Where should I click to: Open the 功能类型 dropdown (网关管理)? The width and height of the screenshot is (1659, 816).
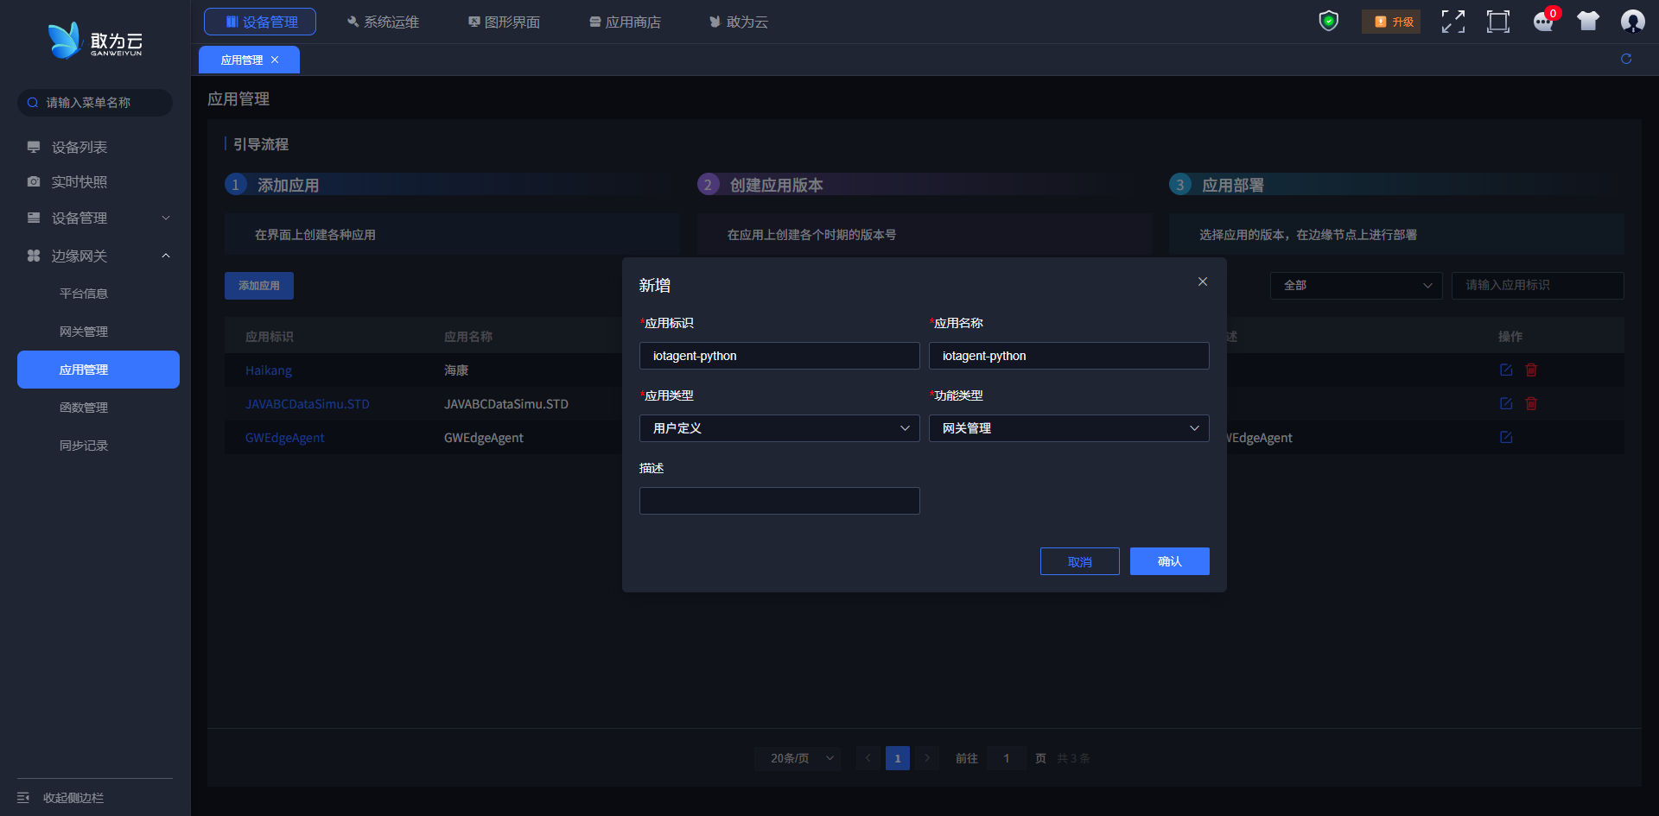coord(1069,428)
